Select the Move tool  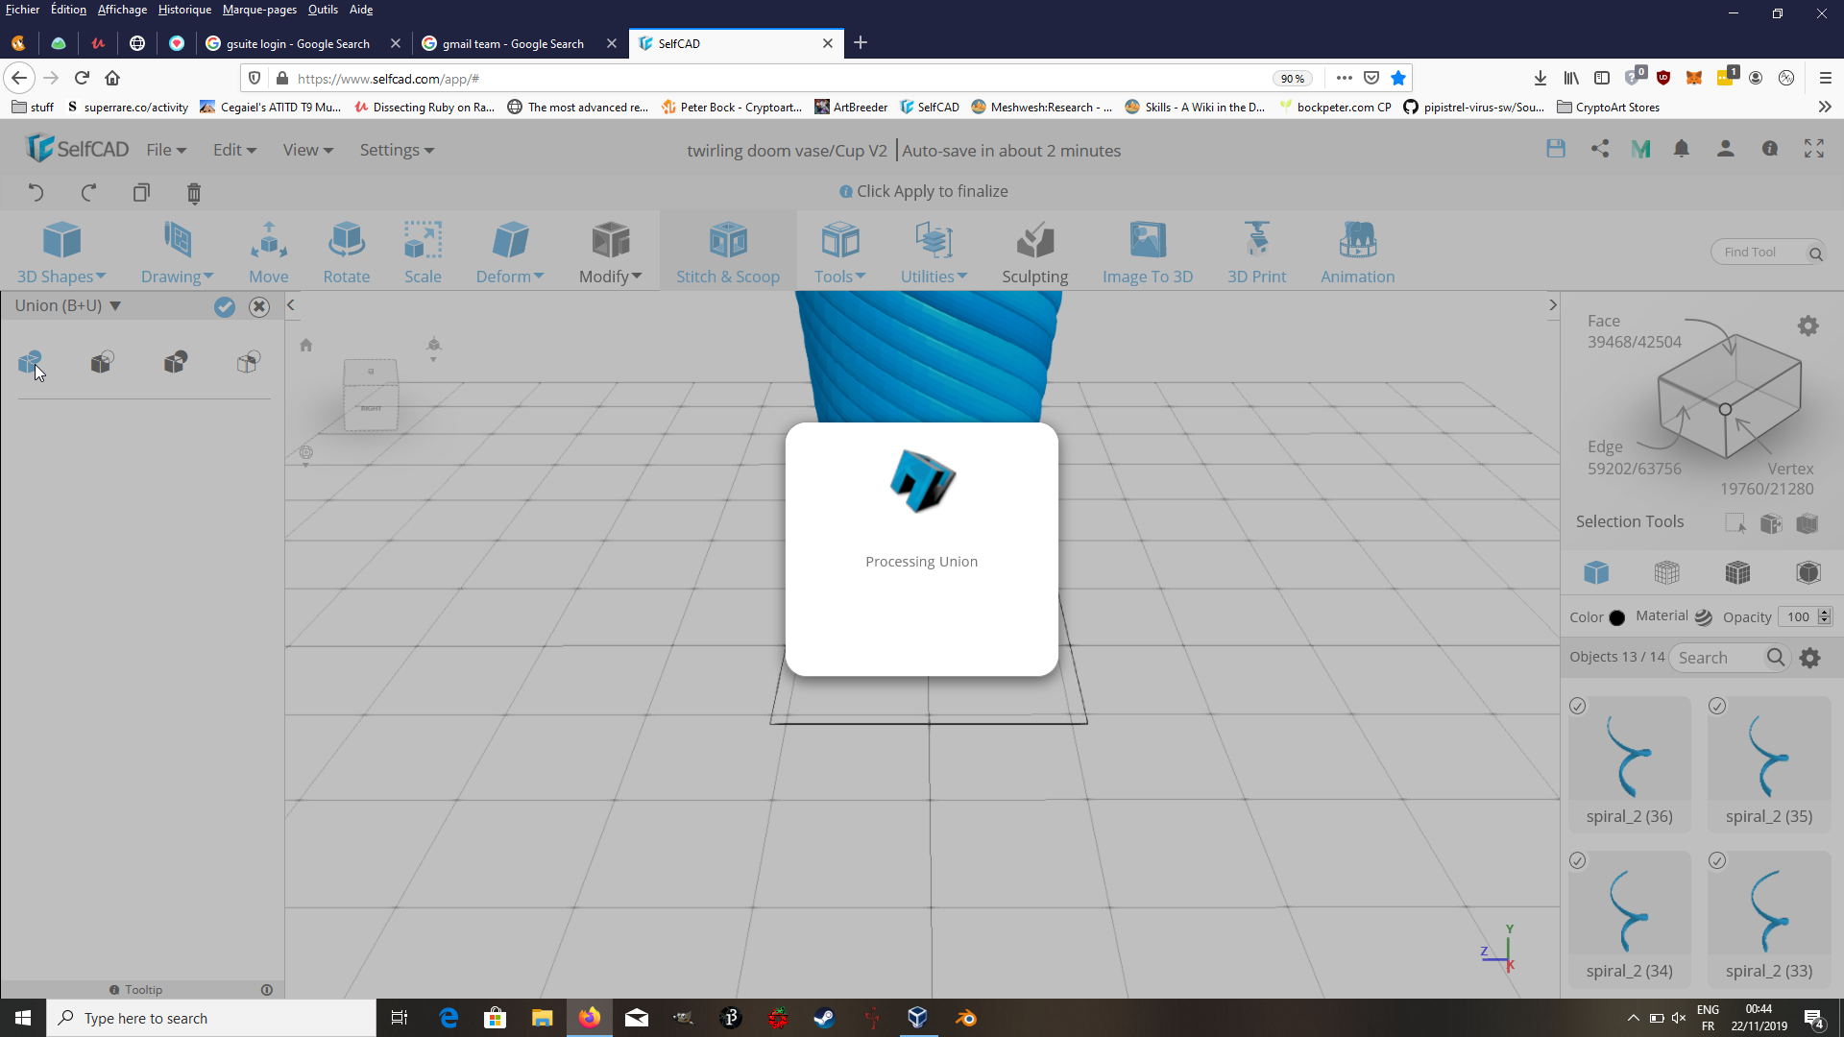269,253
